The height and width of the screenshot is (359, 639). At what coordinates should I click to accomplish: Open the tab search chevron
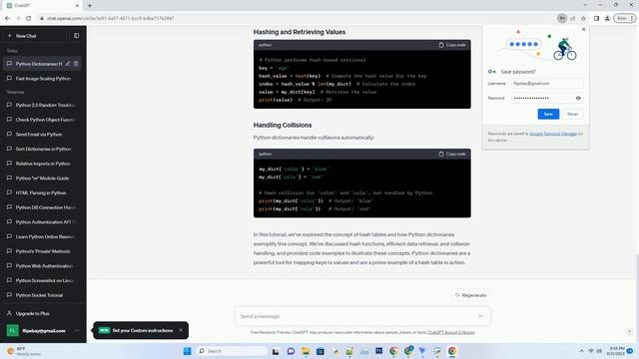[x=585, y=5]
